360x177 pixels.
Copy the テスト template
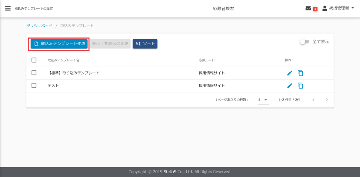pos(300,86)
